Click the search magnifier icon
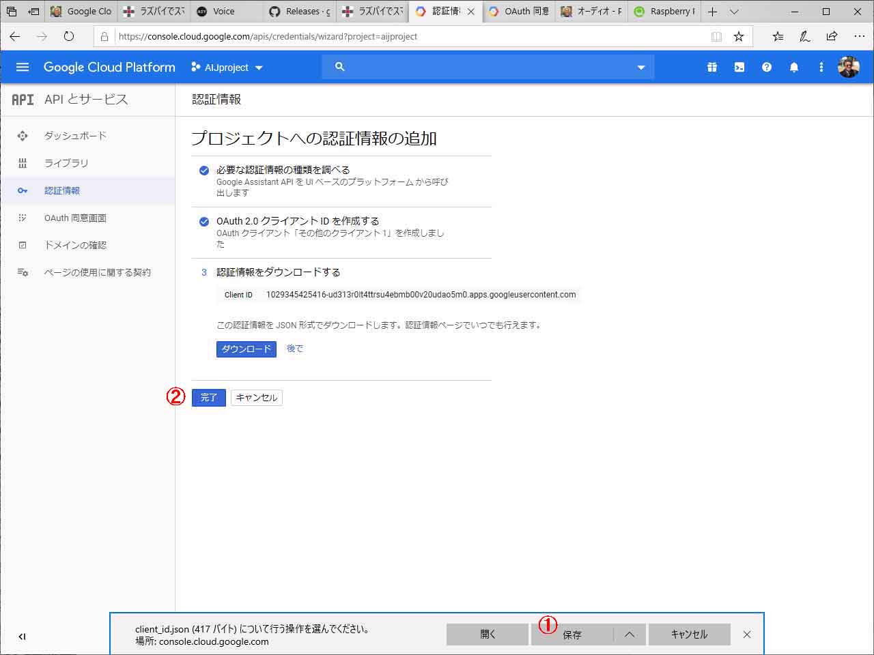 (340, 67)
